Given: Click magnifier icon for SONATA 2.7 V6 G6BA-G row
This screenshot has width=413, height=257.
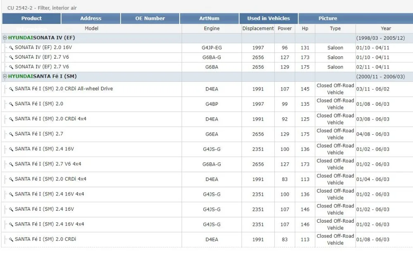Looking at the screenshot, I should [11, 57].
